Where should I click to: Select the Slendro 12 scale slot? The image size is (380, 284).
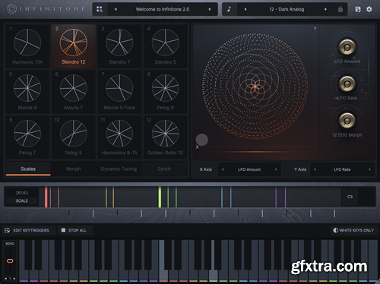pos(74,46)
